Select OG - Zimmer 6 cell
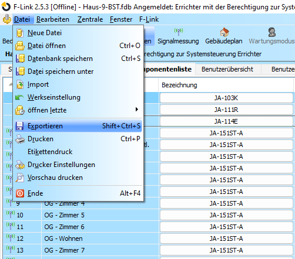 (x=100, y=227)
